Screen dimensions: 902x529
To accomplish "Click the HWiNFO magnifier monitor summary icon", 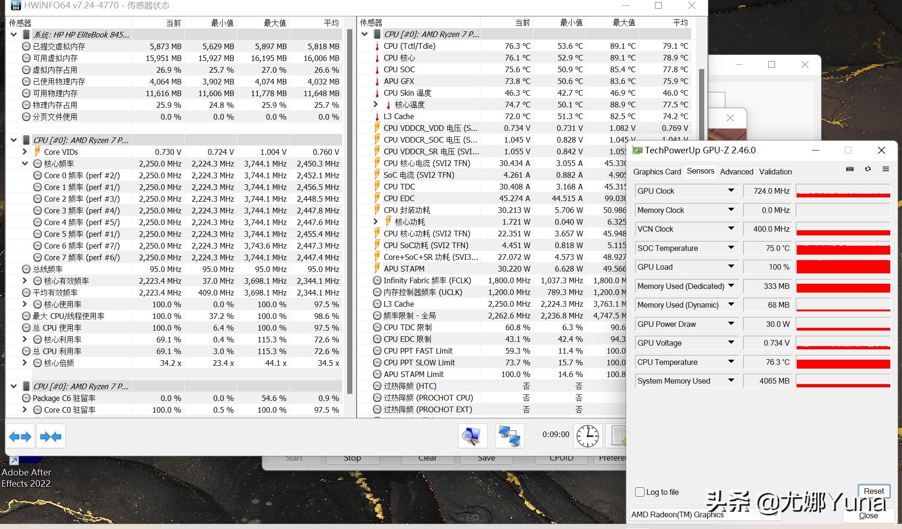I will coord(472,436).
